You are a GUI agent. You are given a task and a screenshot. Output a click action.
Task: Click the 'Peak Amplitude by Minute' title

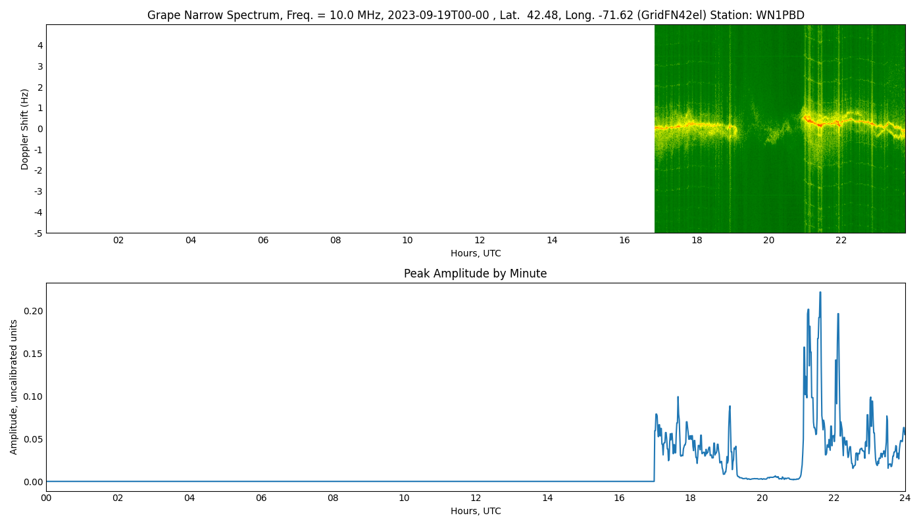coord(475,274)
